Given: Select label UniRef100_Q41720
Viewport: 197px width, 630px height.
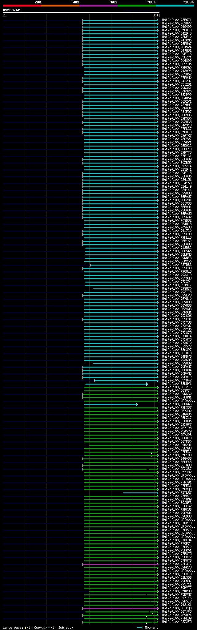Looking at the screenshot, I should tap(177, 231).
